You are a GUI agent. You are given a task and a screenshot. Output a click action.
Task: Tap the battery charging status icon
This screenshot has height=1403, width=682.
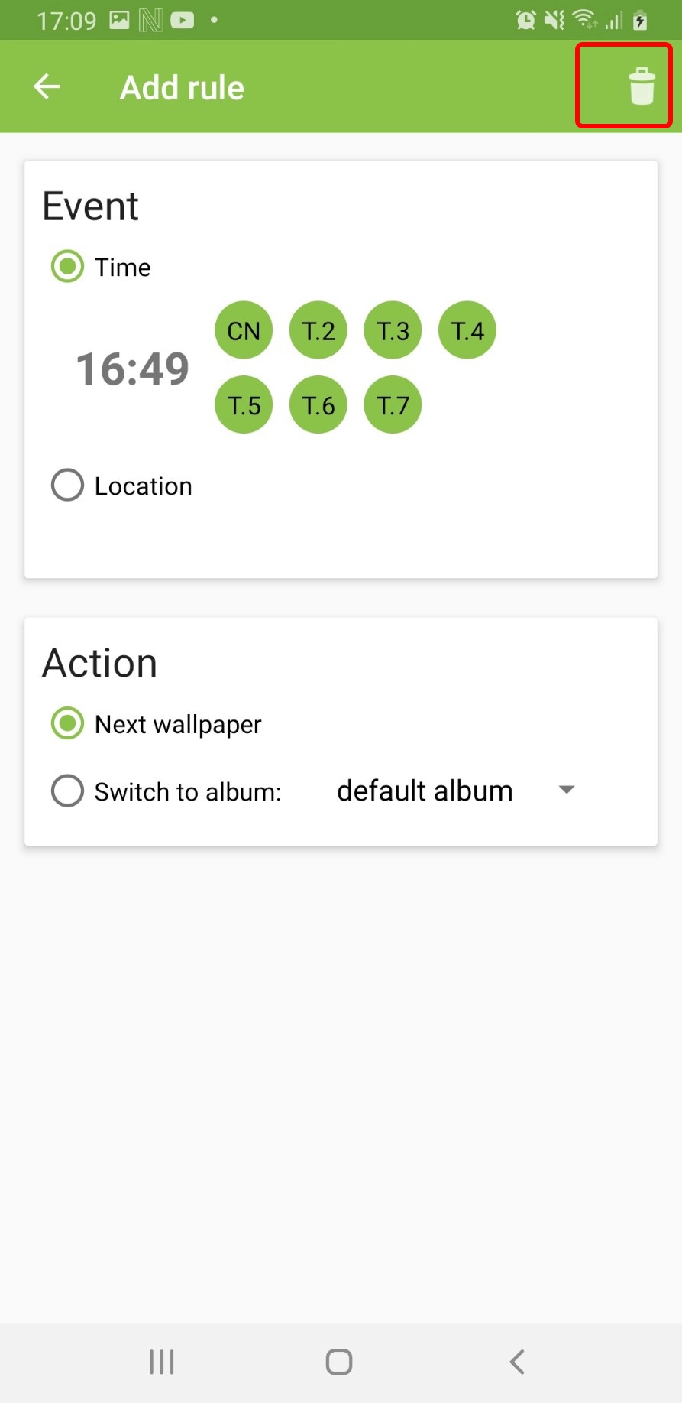640,20
